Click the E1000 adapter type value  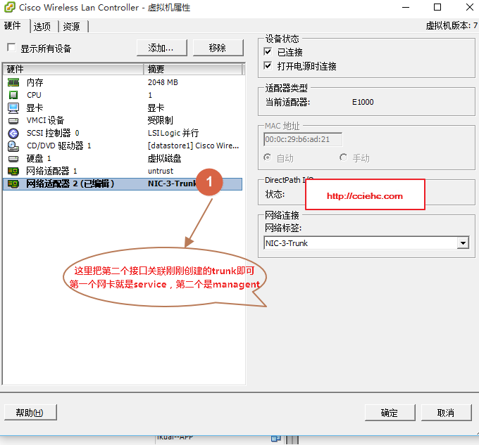[x=363, y=102]
